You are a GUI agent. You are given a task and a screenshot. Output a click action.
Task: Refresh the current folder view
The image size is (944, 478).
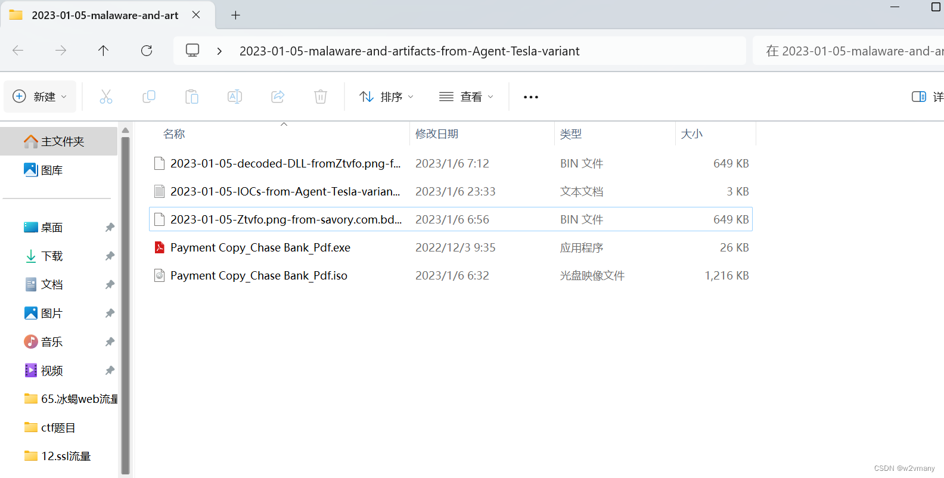pyautogui.click(x=147, y=51)
